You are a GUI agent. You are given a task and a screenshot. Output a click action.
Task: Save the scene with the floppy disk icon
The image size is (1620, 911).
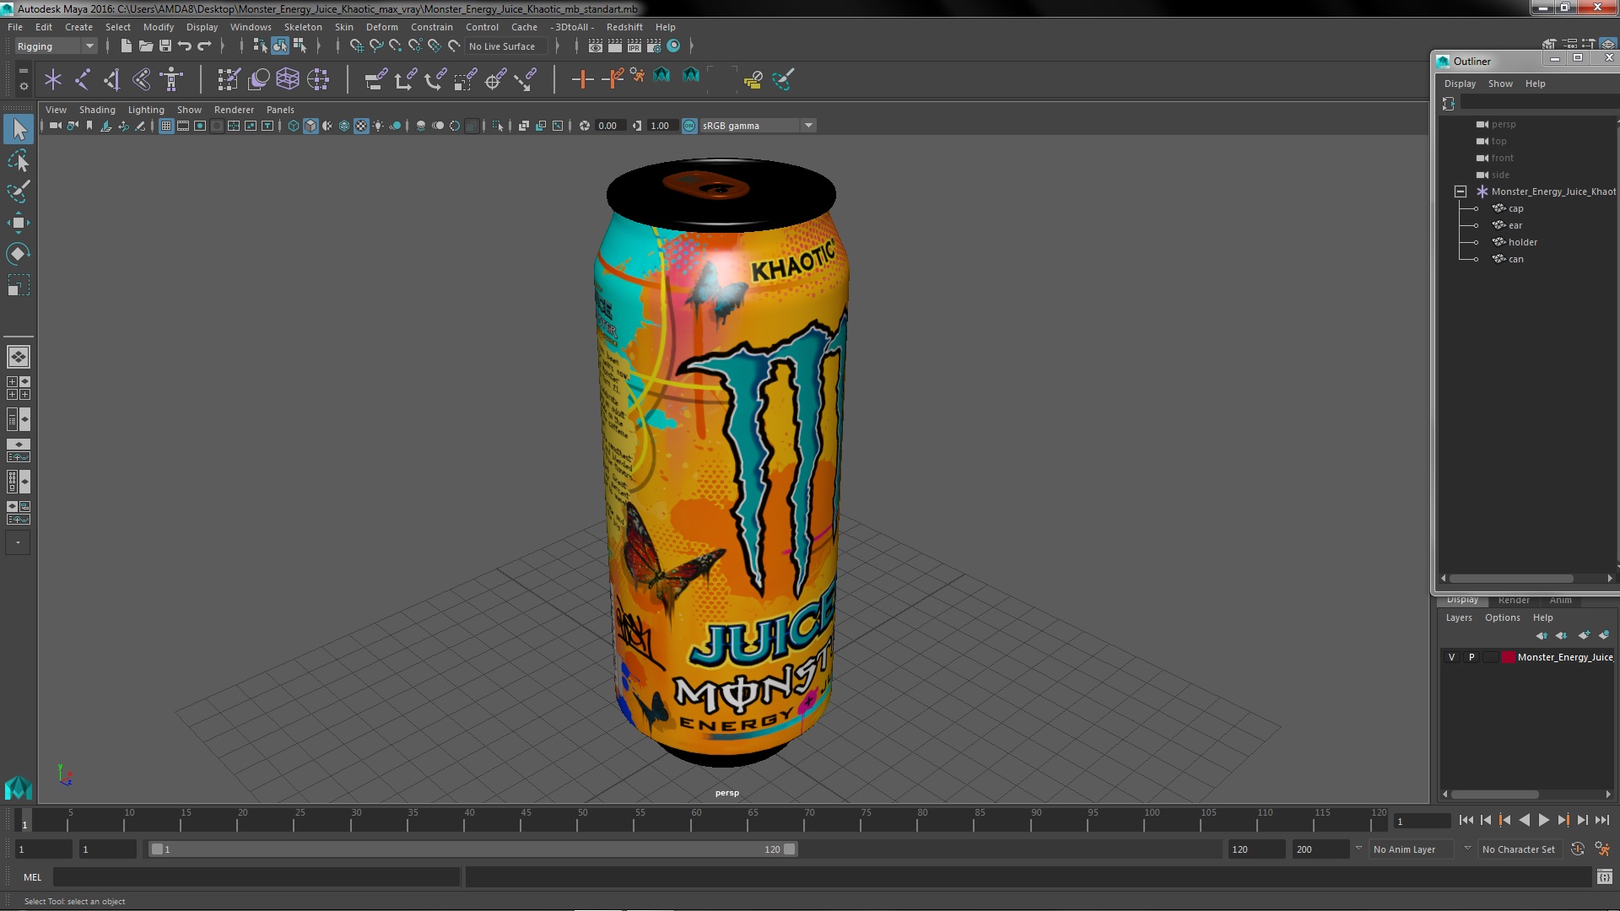pos(165,46)
